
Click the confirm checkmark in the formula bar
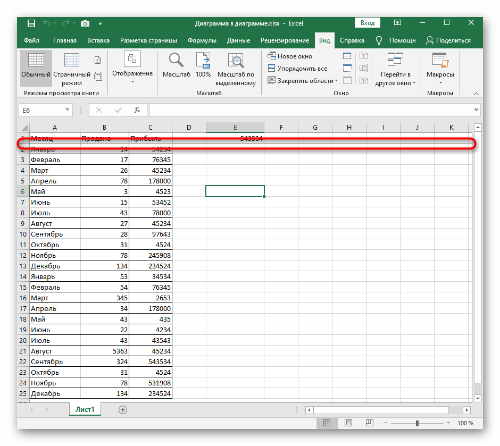[x=118, y=110]
